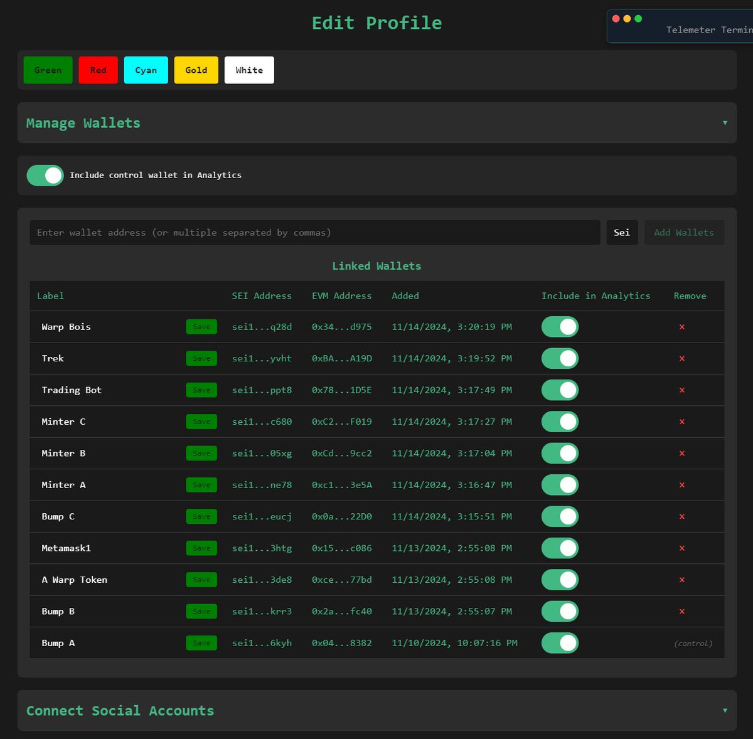Toggle analytics for A Warp Token wallet
This screenshot has width=753, height=739.
click(560, 580)
